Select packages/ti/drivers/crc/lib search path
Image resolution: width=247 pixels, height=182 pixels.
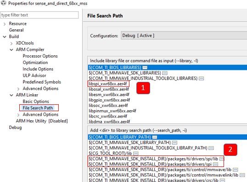(x=154, y=180)
